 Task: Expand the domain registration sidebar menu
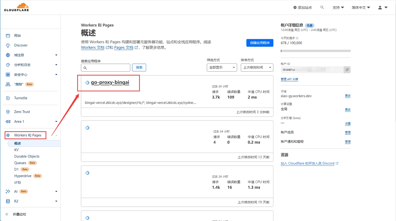[56, 55]
